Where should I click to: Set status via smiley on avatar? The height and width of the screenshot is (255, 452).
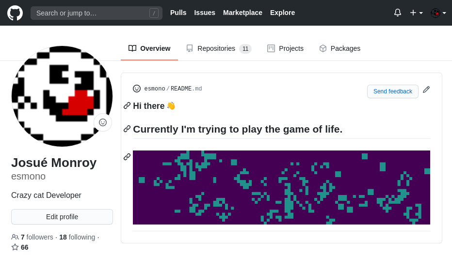pyautogui.click(x=103, y=122)
